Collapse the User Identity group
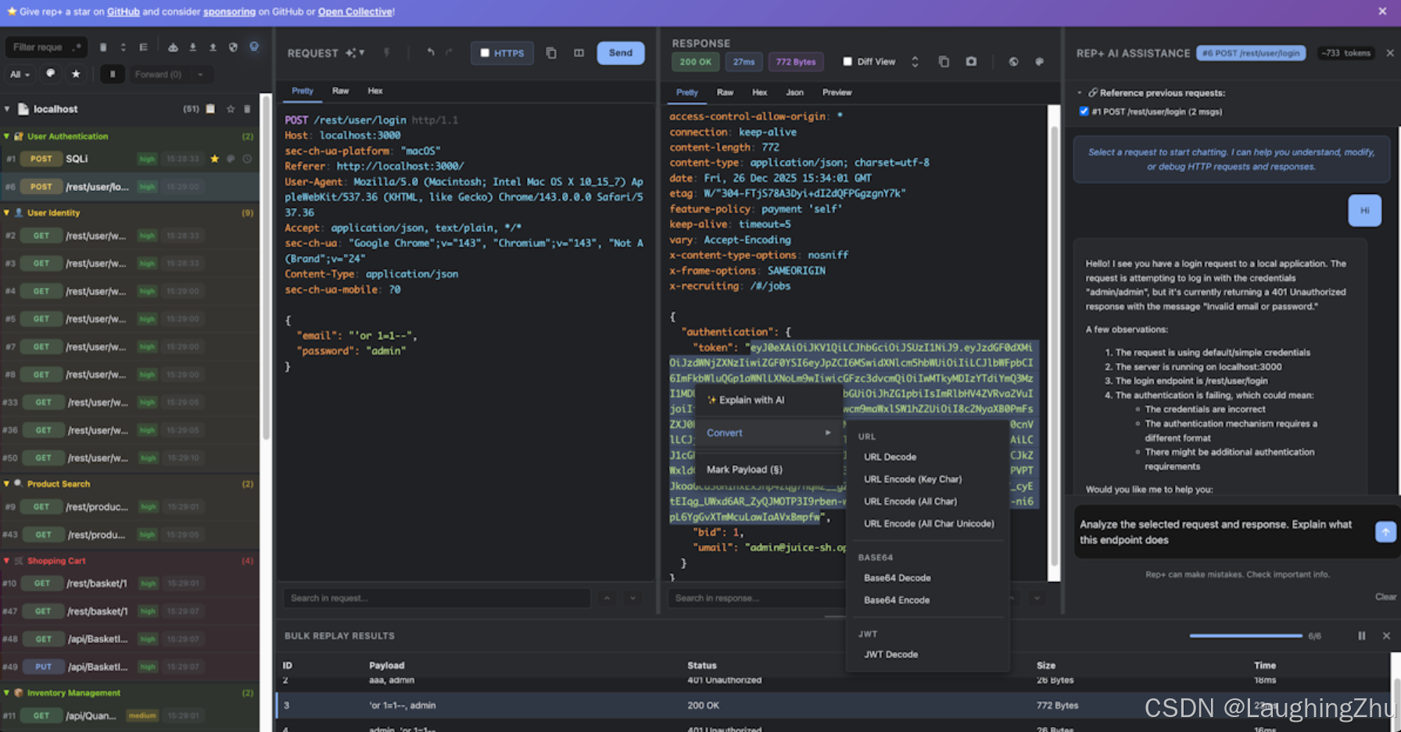The image size is (1401, 732). point(7,213)
